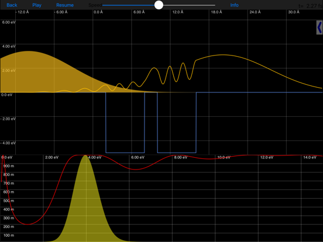Click the '0.0 Å' position label

tap(98, 12)
